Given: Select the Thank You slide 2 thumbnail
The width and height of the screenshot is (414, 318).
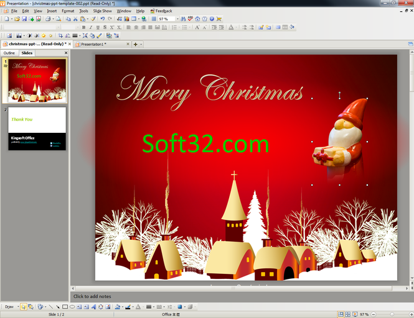Looking at the screenshot, I should (37, 129).
